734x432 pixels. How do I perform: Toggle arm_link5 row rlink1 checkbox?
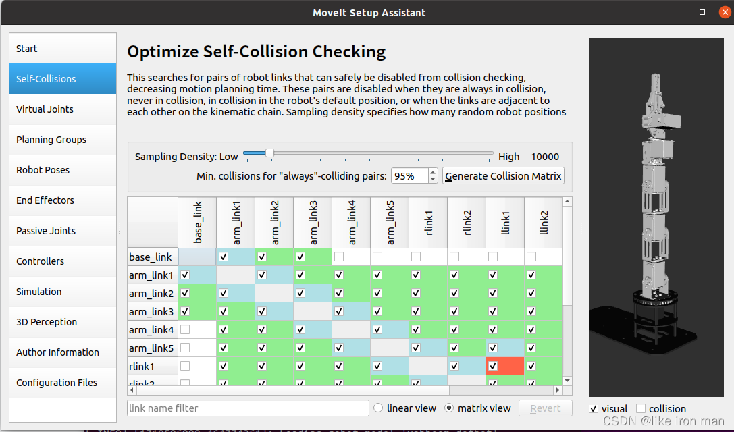(416, 348)
